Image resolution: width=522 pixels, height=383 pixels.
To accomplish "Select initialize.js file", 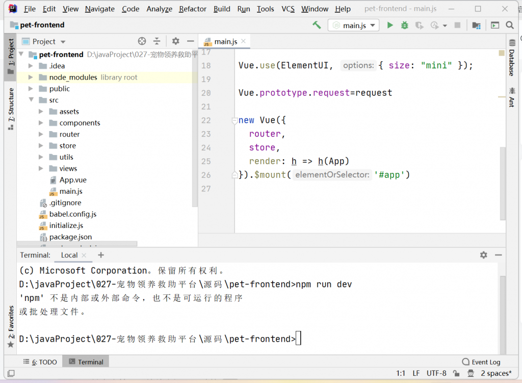I will pos(66,225).
